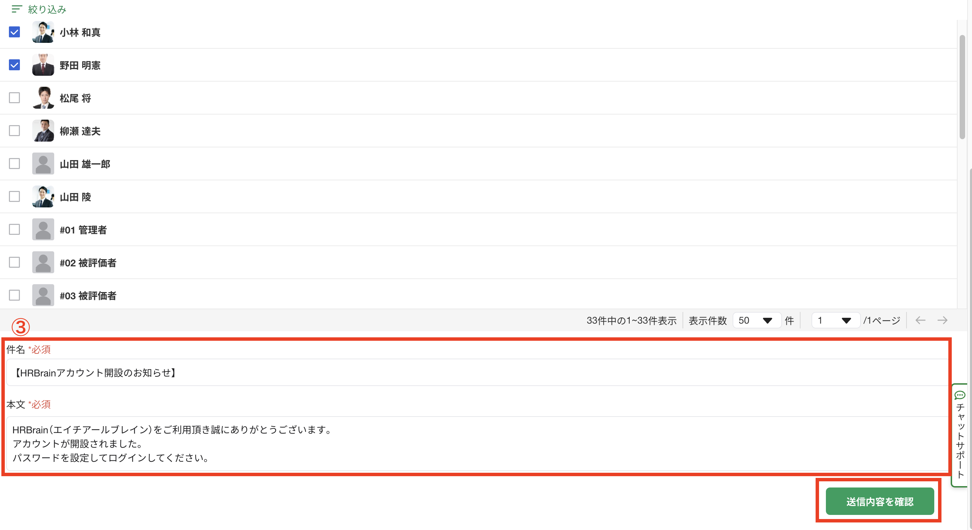Select the checkbox for #02 被評価者
This screenshot has width=972, height=530.
(14, 262)
